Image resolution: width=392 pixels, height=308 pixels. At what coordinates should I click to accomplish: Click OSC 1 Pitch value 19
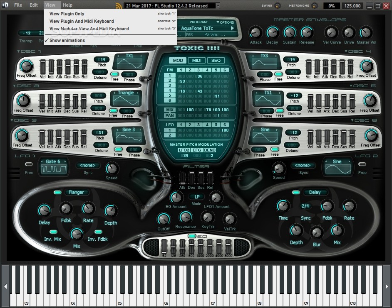coord(102,60)
